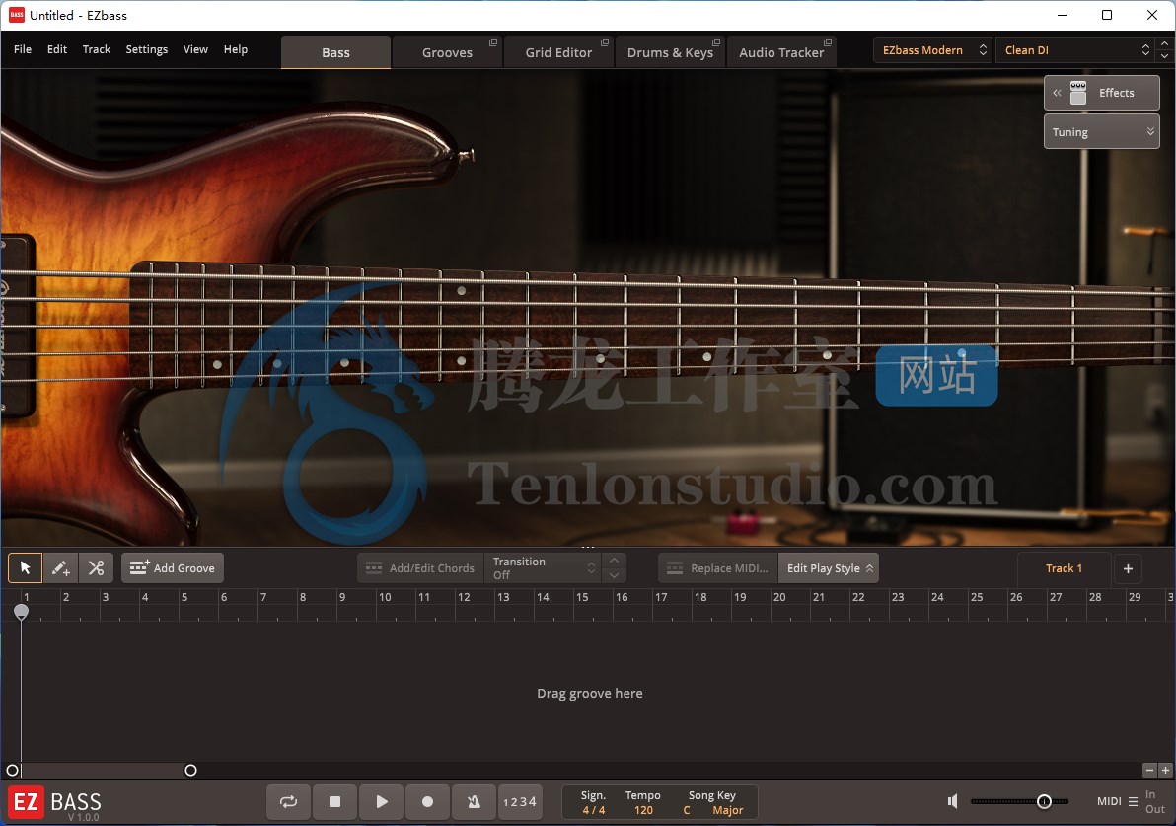Select next preset with down arrow
1176x826 pixels.
pos(1164,56)
